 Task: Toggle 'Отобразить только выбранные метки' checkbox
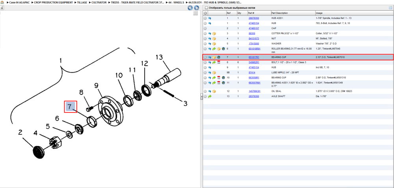(x=206, y=8)
